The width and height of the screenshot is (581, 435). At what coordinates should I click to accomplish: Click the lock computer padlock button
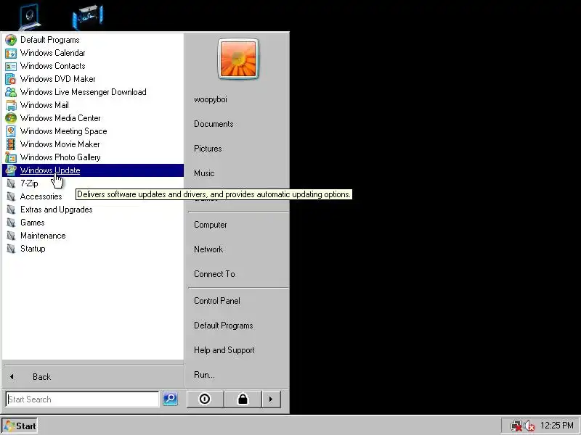(x=243, y=399)
